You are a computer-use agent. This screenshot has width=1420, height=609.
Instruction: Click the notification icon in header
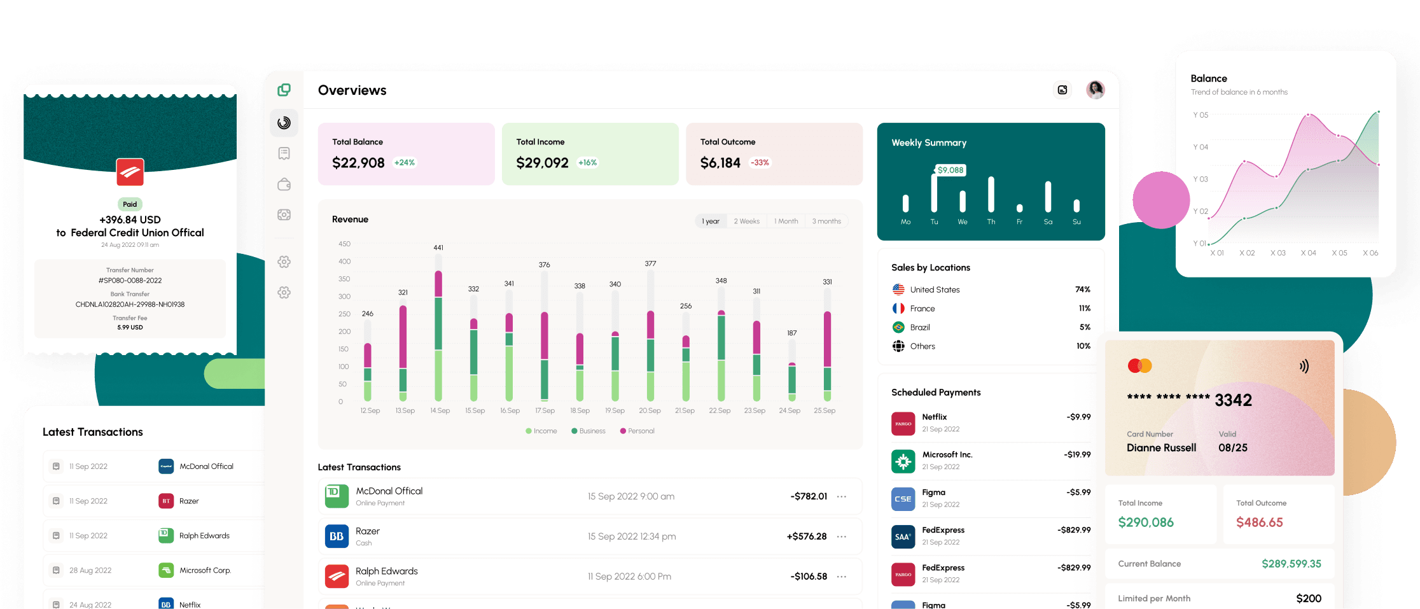1062,90
